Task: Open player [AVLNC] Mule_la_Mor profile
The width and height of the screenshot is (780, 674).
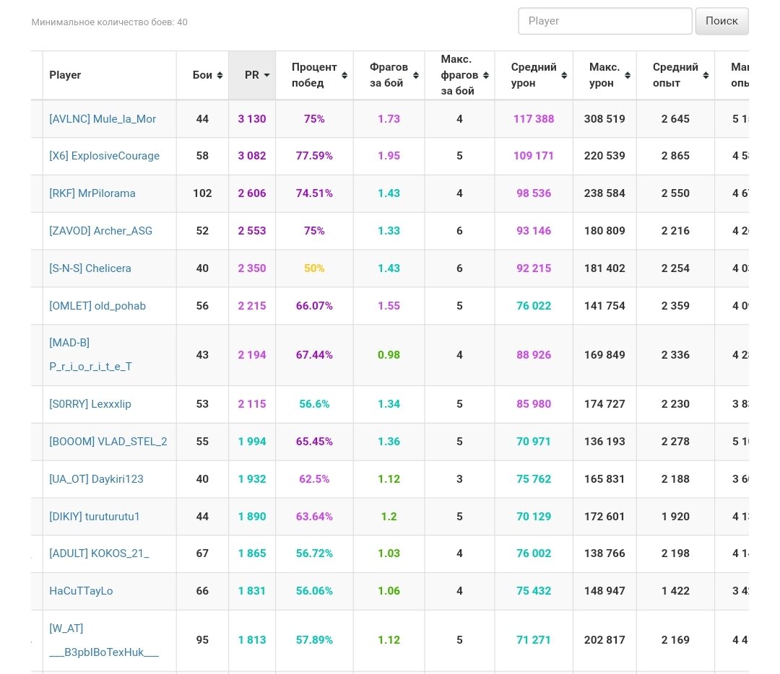Action: pyautogui.click(x=103, y=119)
